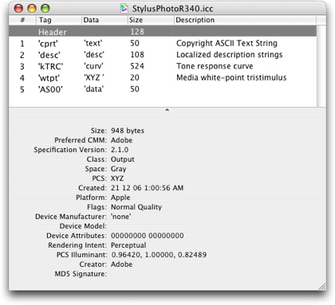Click the yellow minimize window button
The height and width of the screenshot is (305, 335).
(x=32, y=9)
